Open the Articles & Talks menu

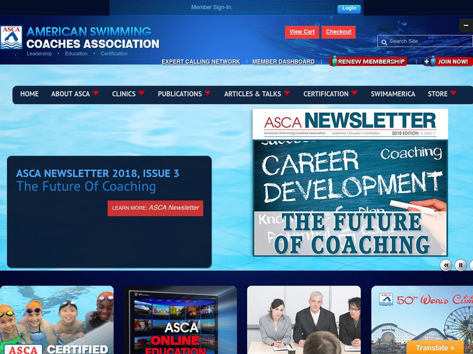click(252, 94)
